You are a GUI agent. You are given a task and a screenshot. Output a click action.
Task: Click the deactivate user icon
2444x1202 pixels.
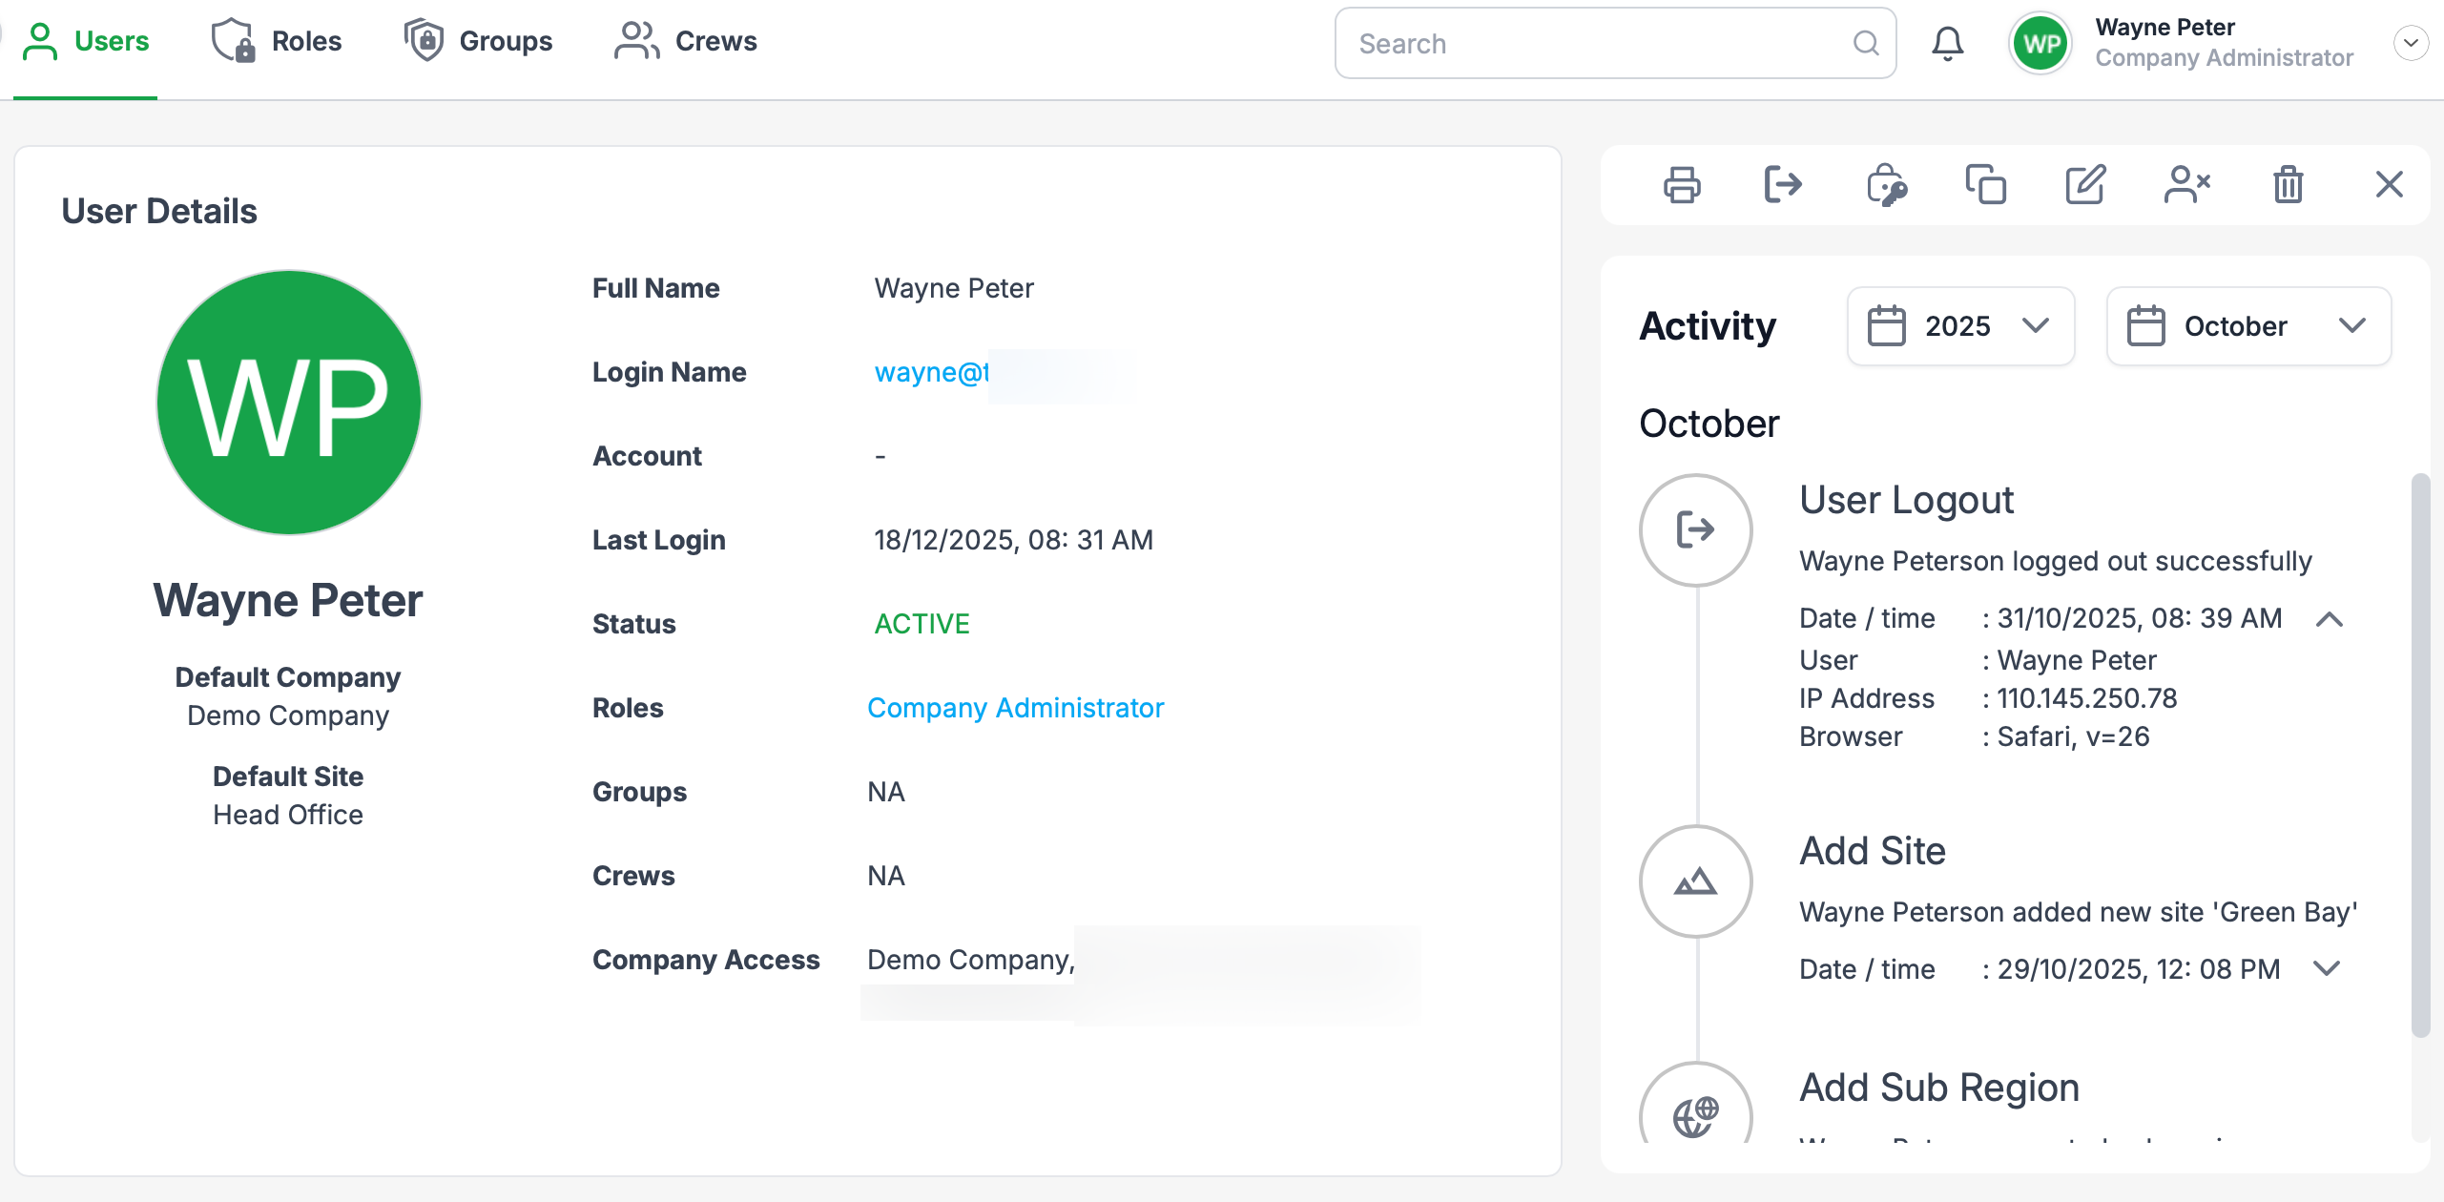[x=2186, y=185]
